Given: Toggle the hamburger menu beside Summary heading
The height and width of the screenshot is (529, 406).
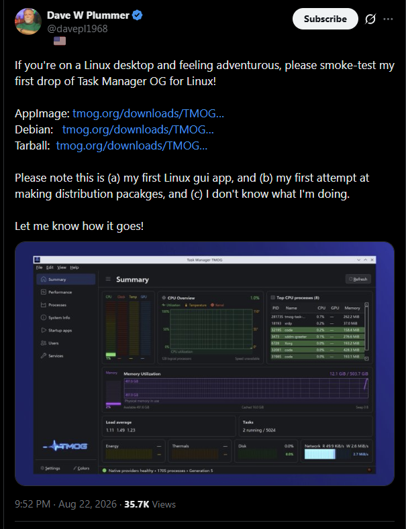Looking at the screenshot, I should pos(108,279).
